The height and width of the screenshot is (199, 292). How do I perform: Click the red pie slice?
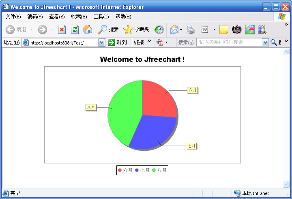tap(157, 101)
